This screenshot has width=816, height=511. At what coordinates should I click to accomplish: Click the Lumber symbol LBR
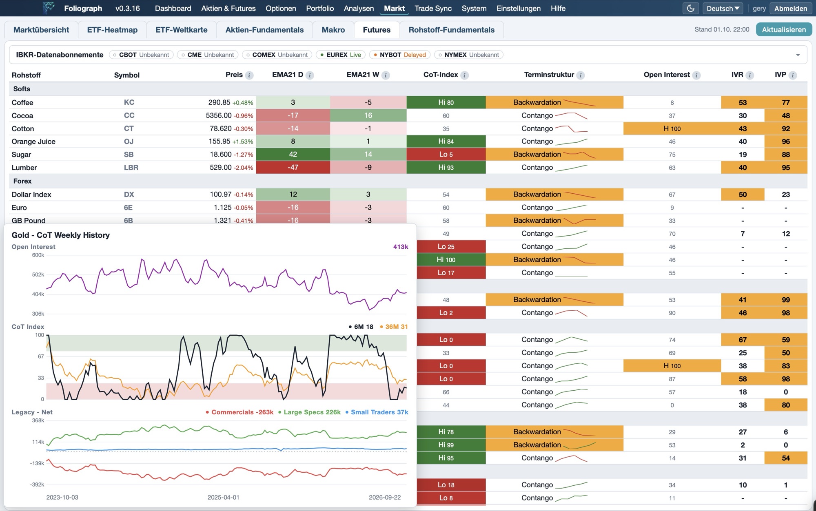(131, 168)
